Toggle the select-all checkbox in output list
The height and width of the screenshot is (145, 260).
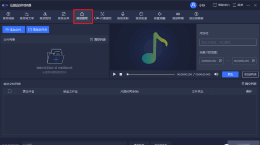click(x=10, y=91)
